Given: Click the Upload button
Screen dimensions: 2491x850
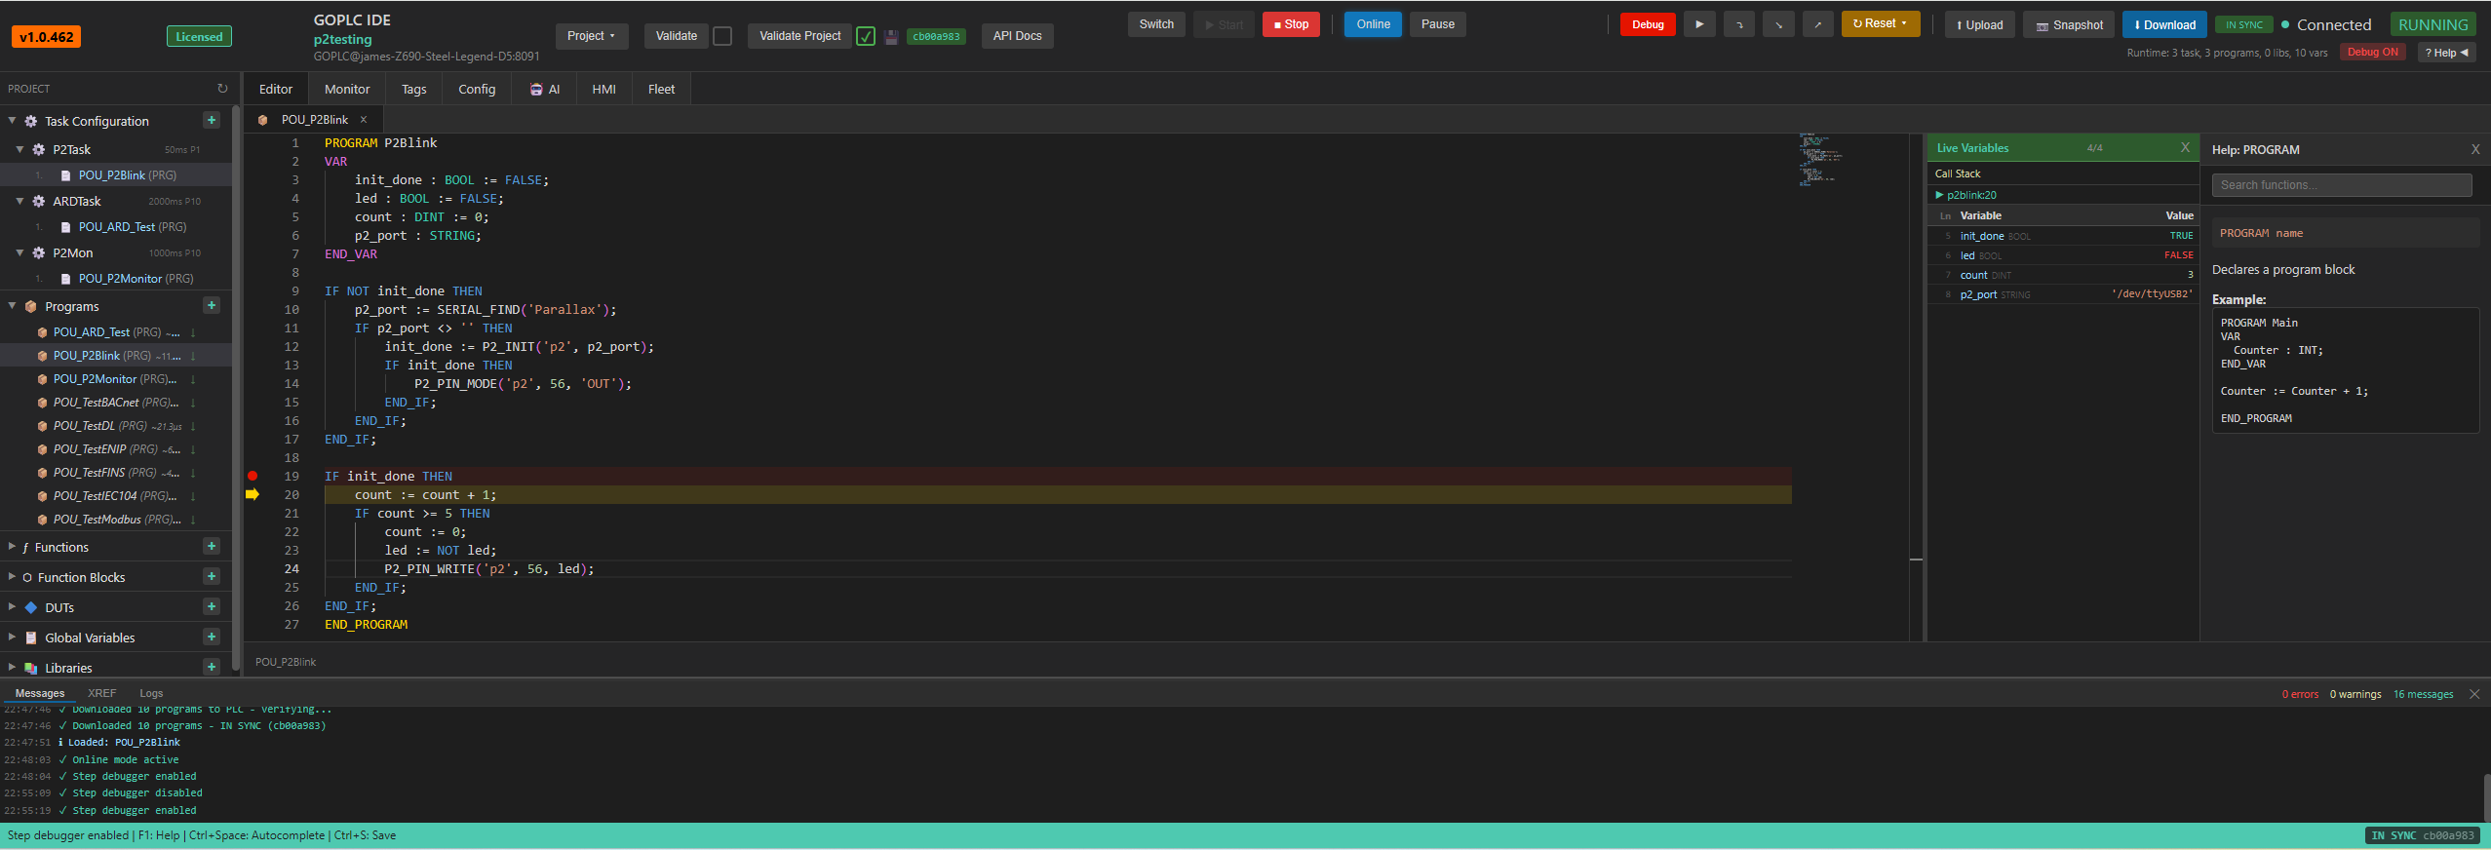Looking at the screenshot, I should [x=1979, y=24].
